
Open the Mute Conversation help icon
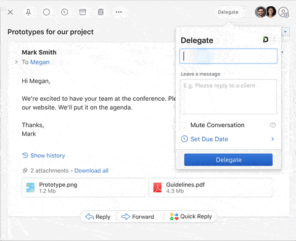coord(273,125)
